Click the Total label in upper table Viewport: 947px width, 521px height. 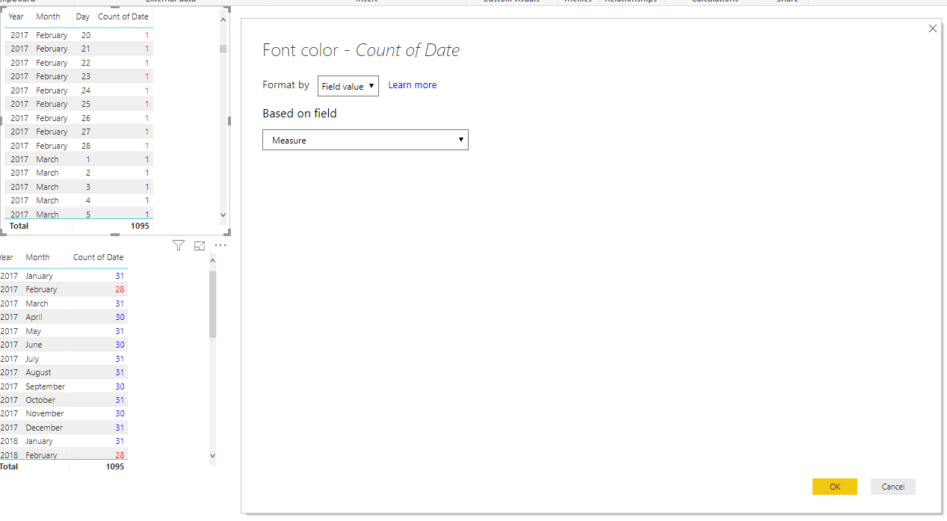coord(19,226)
